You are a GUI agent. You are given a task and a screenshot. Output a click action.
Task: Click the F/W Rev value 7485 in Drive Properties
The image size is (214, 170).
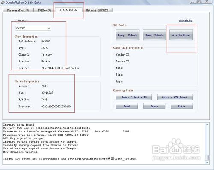[44, 100]
